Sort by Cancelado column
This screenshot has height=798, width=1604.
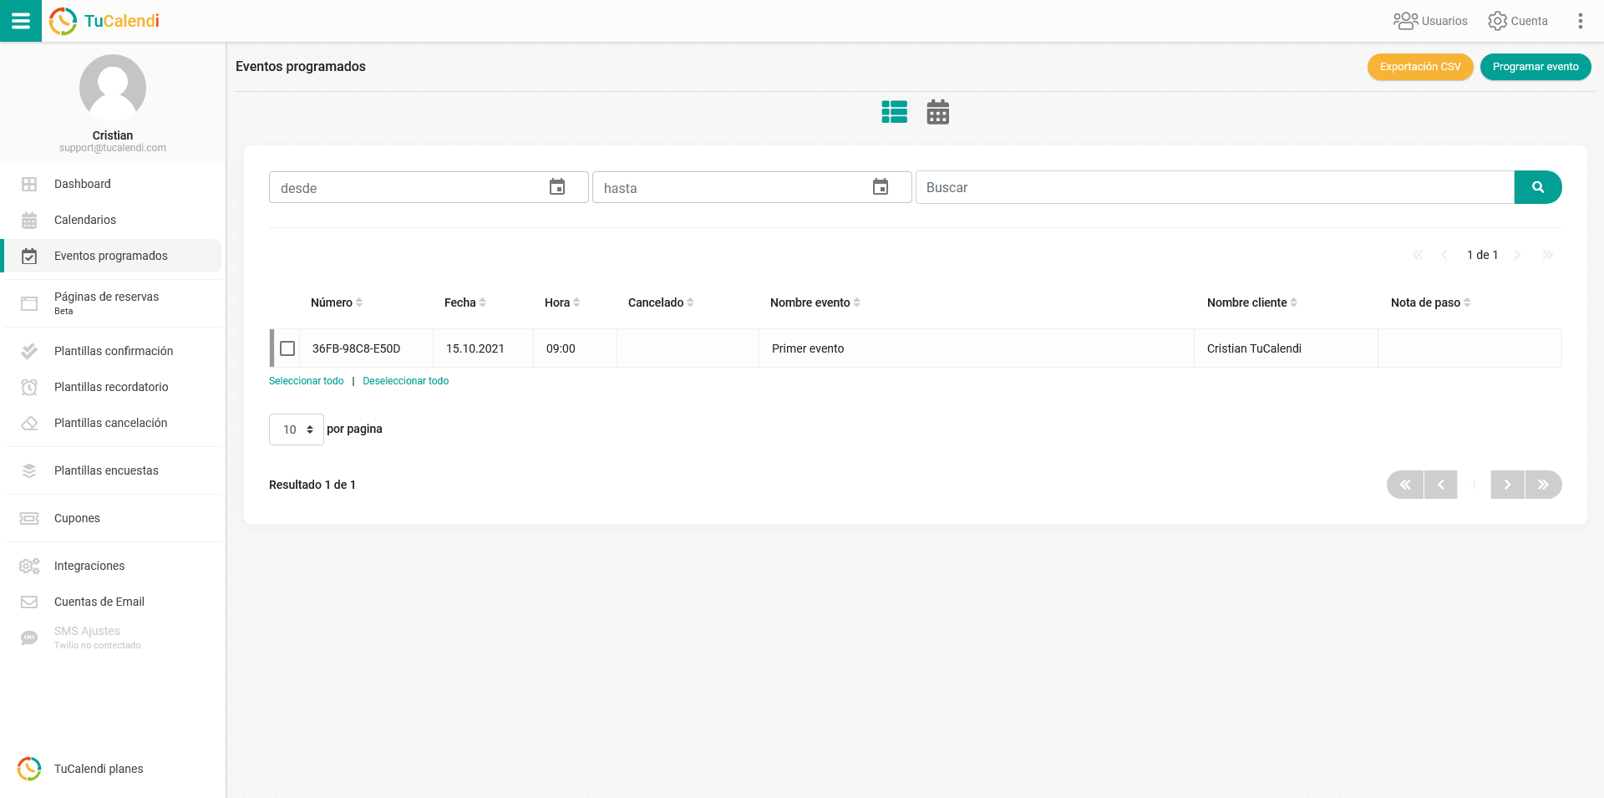click(661, 302)
